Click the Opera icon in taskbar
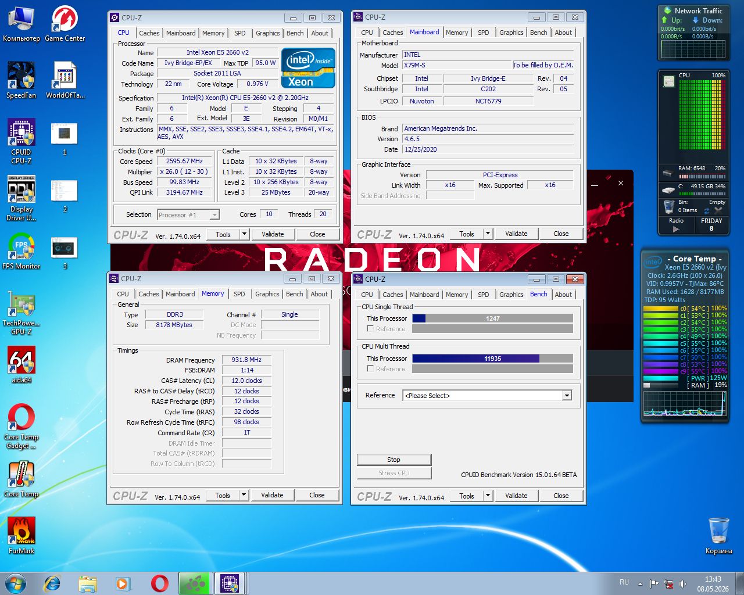 click(159, 583)
